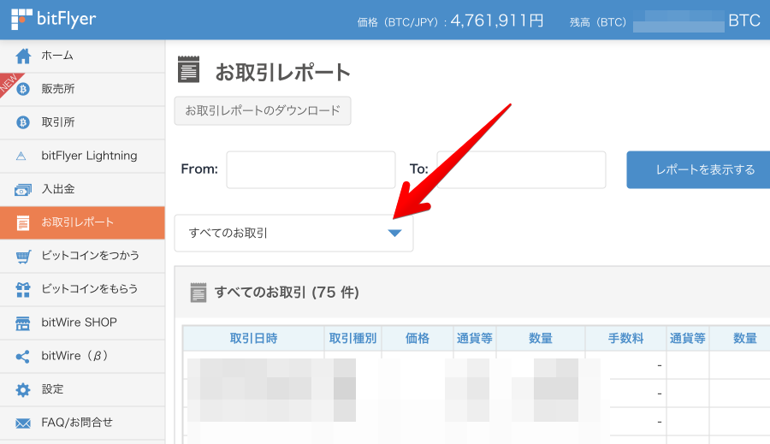Click the 入出金 banknote icon
The width and height of the screenshot is (770, 444).
22,190
